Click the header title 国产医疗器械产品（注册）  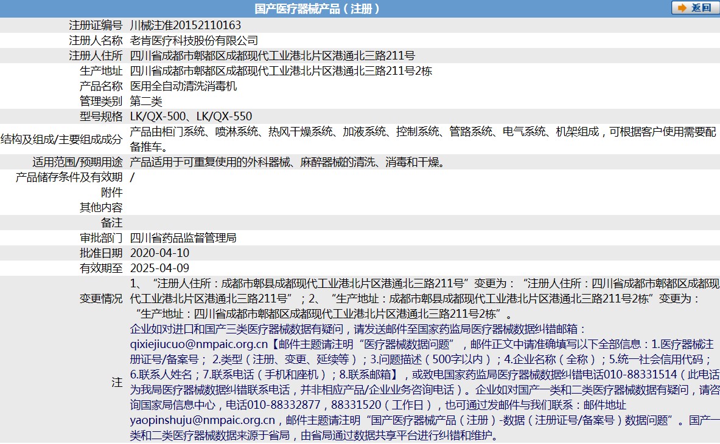pyautogui.click(x=317, y=9)
